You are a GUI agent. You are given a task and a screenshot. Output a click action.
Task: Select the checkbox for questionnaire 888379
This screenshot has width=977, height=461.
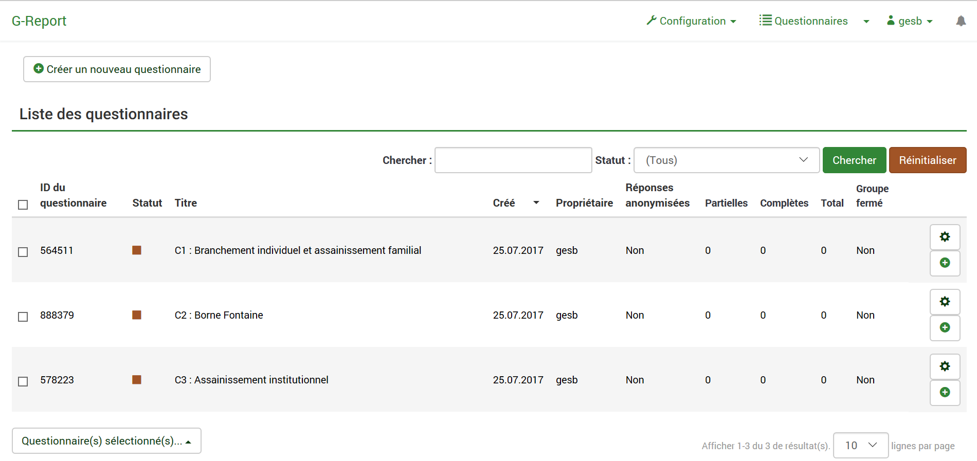(x=23, y=317)
